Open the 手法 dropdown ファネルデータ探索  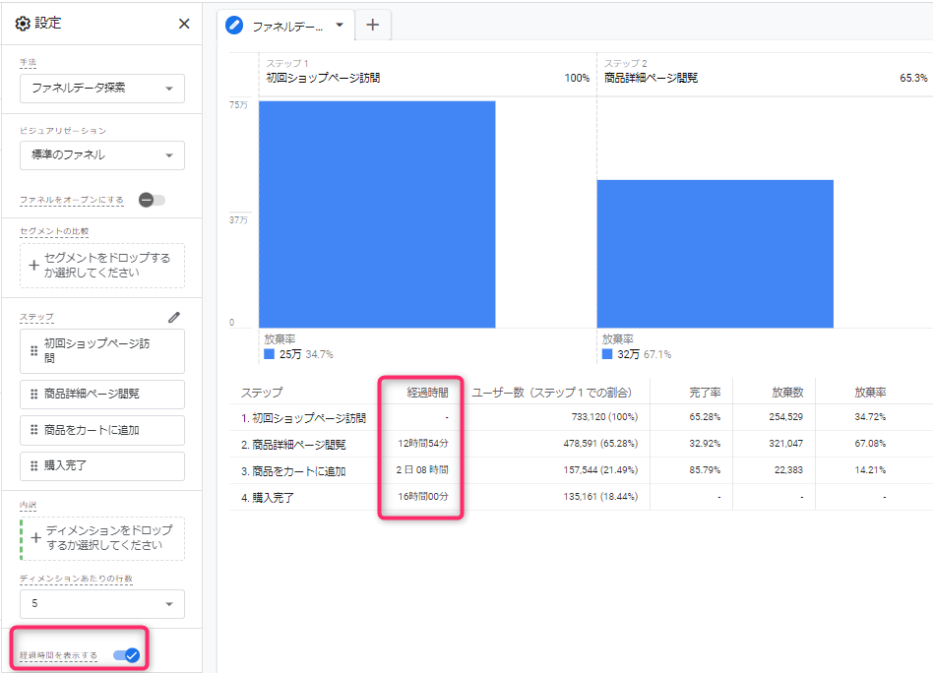(x=102, y=88)
